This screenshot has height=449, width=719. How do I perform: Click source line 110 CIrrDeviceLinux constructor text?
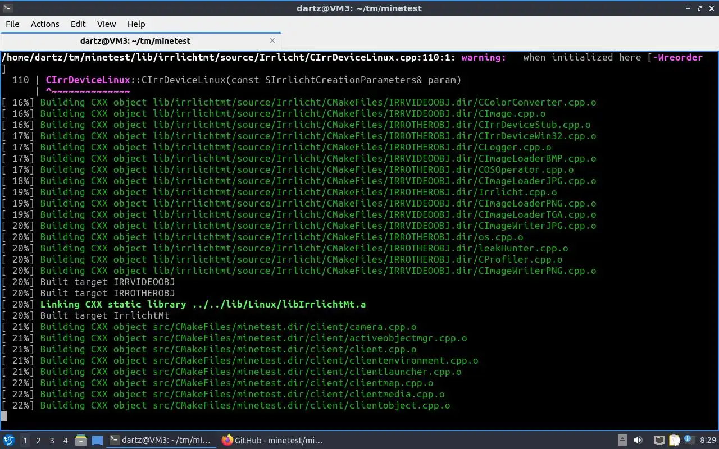[x=253, y=80]
